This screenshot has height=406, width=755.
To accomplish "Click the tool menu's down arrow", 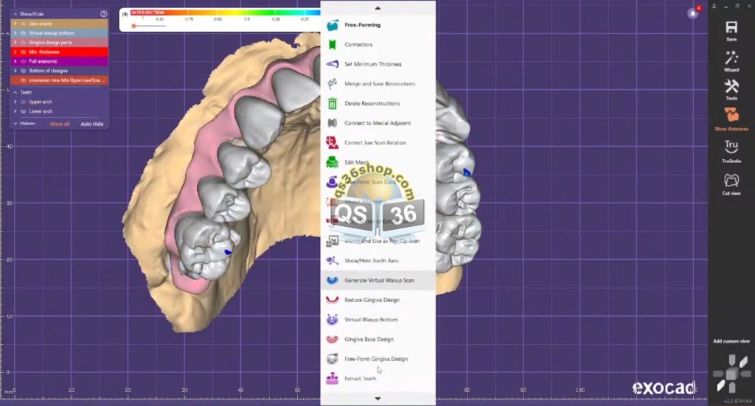I will [x=377, y=399].
